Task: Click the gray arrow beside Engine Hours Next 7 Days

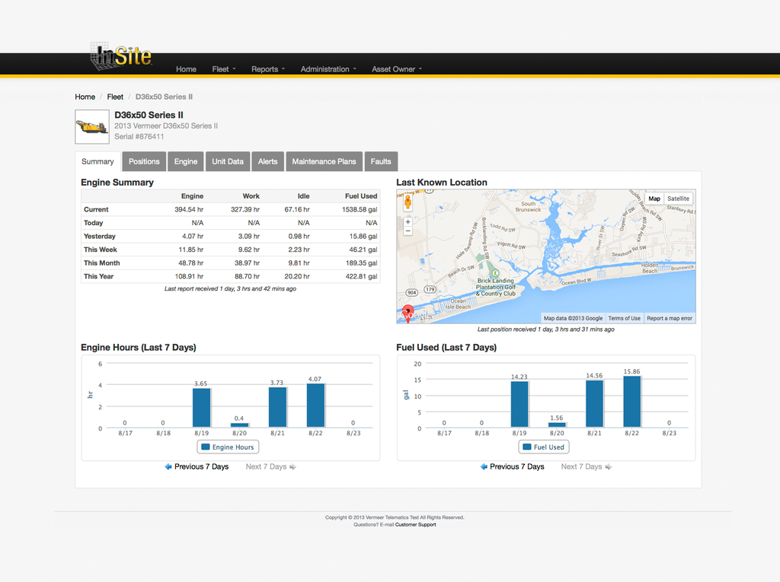Action: 292,466
